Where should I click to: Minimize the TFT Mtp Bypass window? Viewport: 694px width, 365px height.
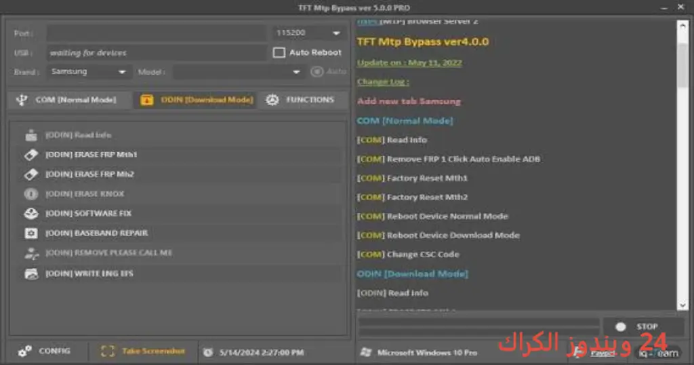pos(664,7)
